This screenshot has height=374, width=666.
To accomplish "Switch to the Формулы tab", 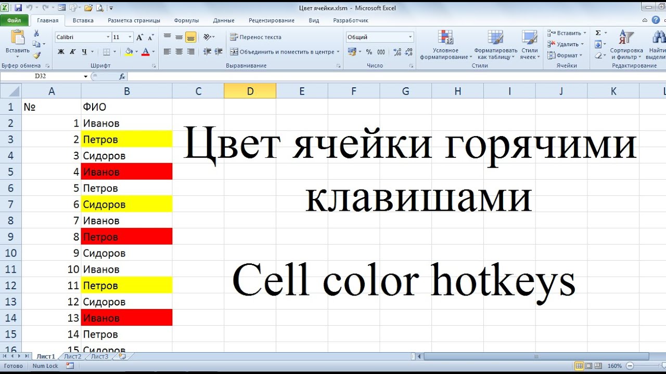I will tap(186, 20).
